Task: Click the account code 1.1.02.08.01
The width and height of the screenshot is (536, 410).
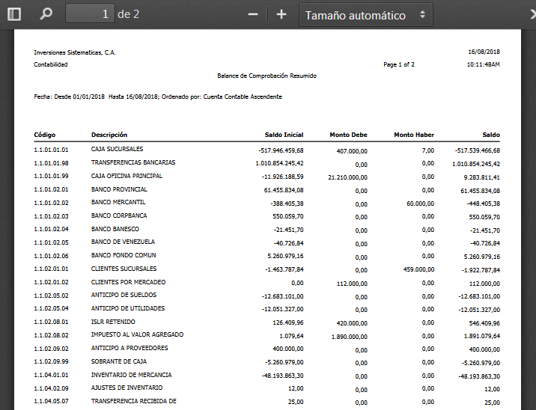Action: (51, 322)
